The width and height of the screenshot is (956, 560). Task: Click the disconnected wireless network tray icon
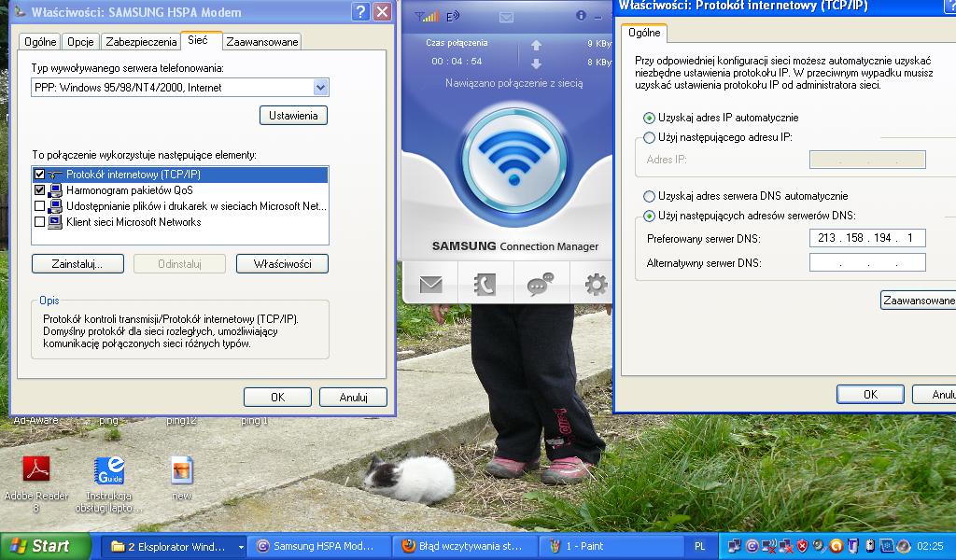pyautogui.click(x=769, y=546)
